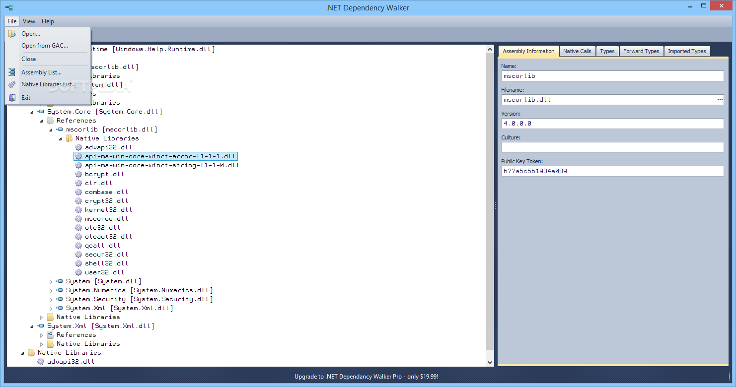Select the System.Xml [System.Xml.dll] top-level node
This screenshot has height=387, width=736.
pos(101,326)
